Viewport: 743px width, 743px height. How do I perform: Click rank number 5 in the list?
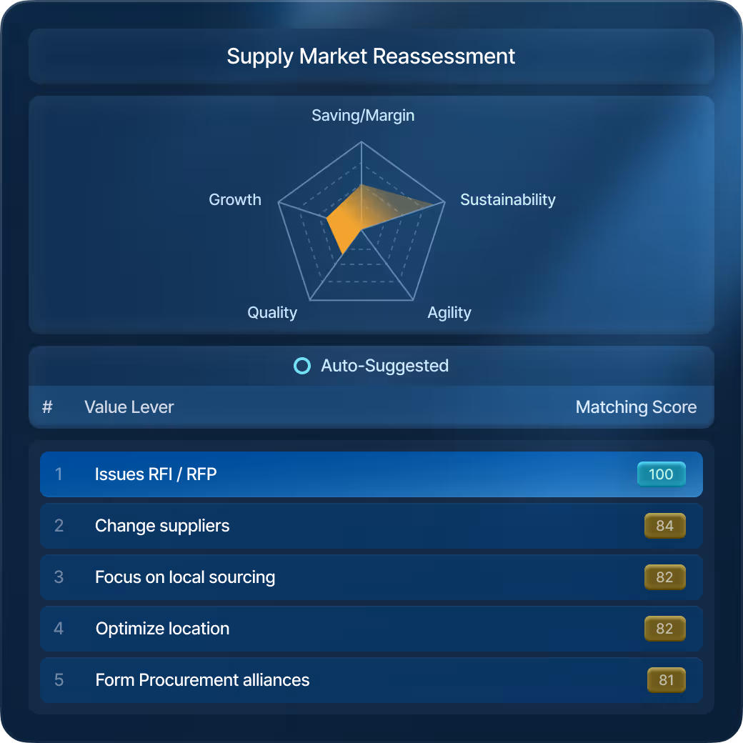tap(59, 680)
